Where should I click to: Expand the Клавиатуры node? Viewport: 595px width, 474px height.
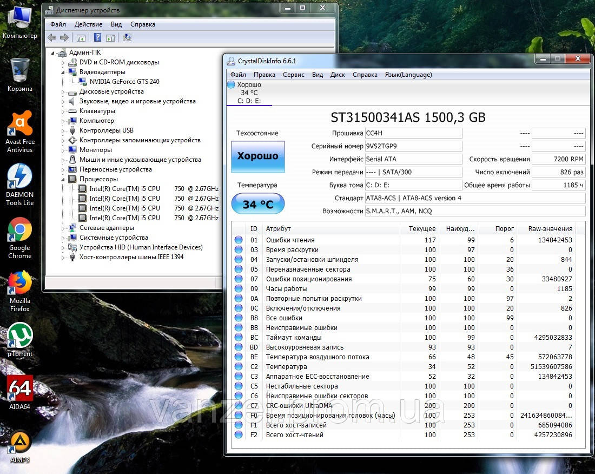pyautogui.click(x=63, y=111)
